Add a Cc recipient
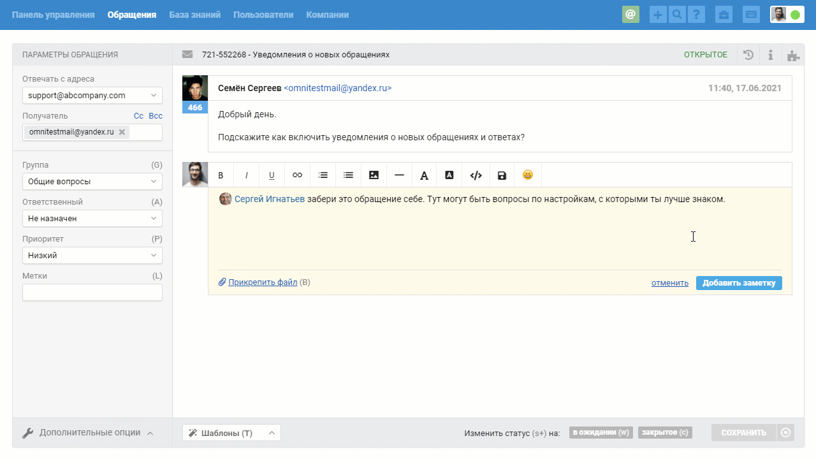This screenshot has height=459, width=816. point(138,116)
